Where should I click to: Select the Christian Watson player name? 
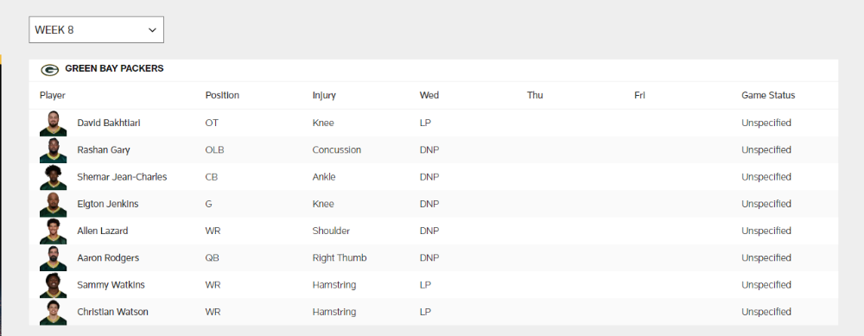[x=112, y=312]
